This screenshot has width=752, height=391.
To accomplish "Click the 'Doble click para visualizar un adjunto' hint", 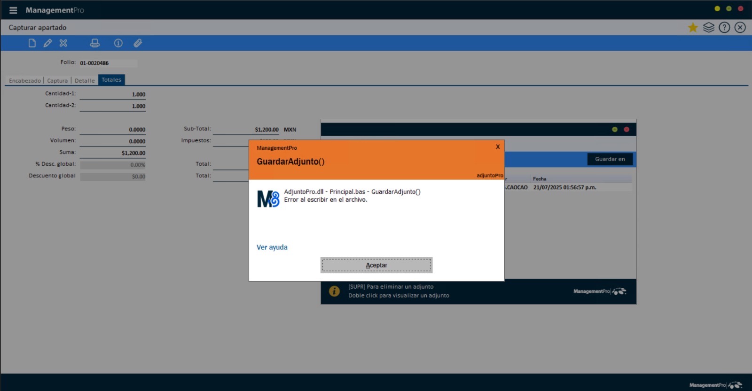I will [x=399, y=296].
